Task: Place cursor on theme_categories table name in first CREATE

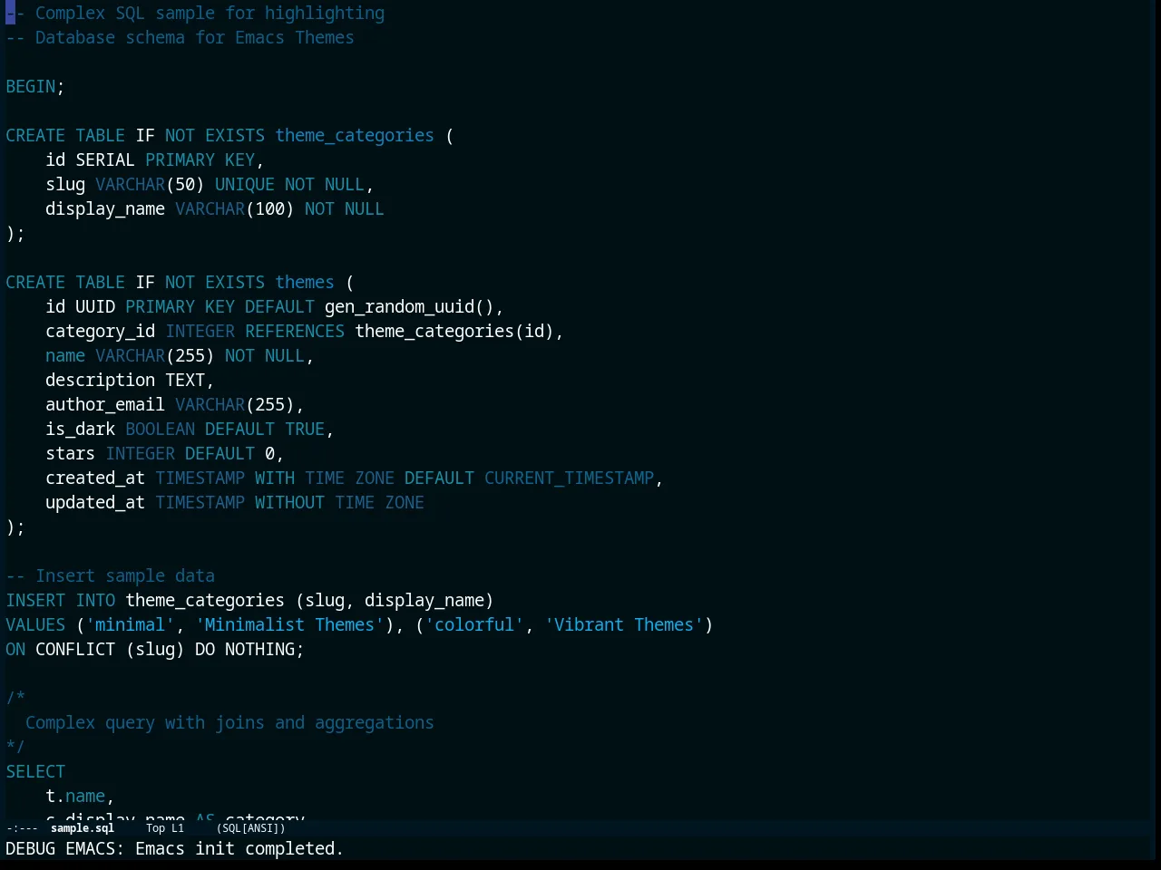Action: pos(355,136)
